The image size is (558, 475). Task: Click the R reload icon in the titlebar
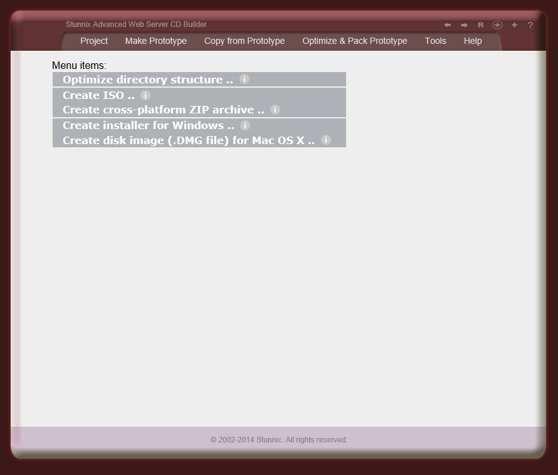pyautogui.click(x=481, y=25)
